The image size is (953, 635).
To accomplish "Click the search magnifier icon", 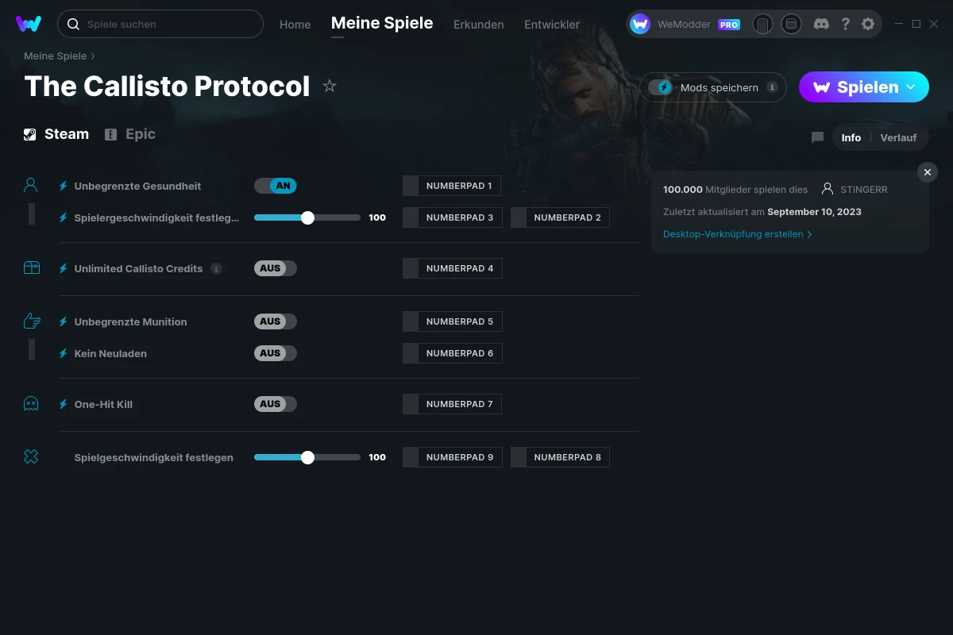I will pos(73,24).
